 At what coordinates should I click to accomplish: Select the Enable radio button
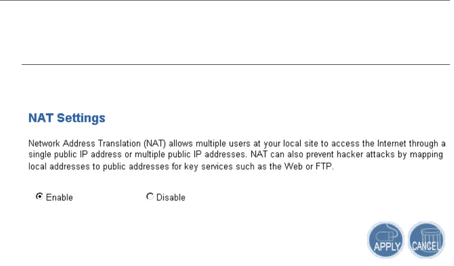(x=39, y=197)
